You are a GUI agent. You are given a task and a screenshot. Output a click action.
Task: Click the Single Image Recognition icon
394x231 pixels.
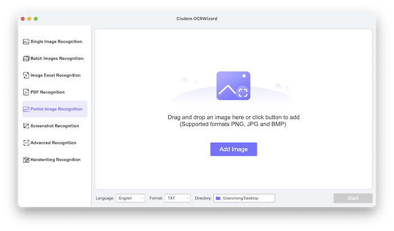[x=26, y=42]
